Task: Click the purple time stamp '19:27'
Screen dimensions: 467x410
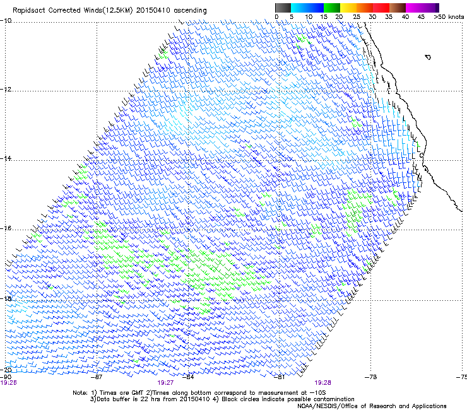Action: click(x=165, y=383)
